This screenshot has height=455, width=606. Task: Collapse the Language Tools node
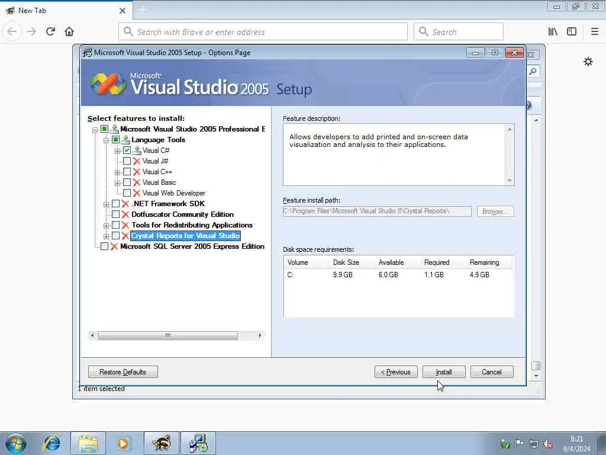pos(107,141)
